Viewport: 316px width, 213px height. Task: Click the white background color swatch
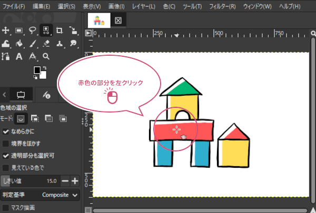pos(44,76)
